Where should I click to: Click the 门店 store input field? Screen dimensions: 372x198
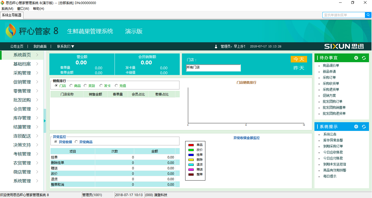(x=214, y=68)
